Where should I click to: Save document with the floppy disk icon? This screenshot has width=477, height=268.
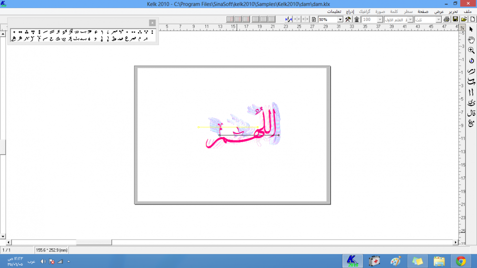pos(456,20)
